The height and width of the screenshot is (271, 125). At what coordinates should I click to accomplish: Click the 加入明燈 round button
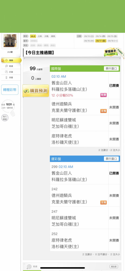[5, 118]
